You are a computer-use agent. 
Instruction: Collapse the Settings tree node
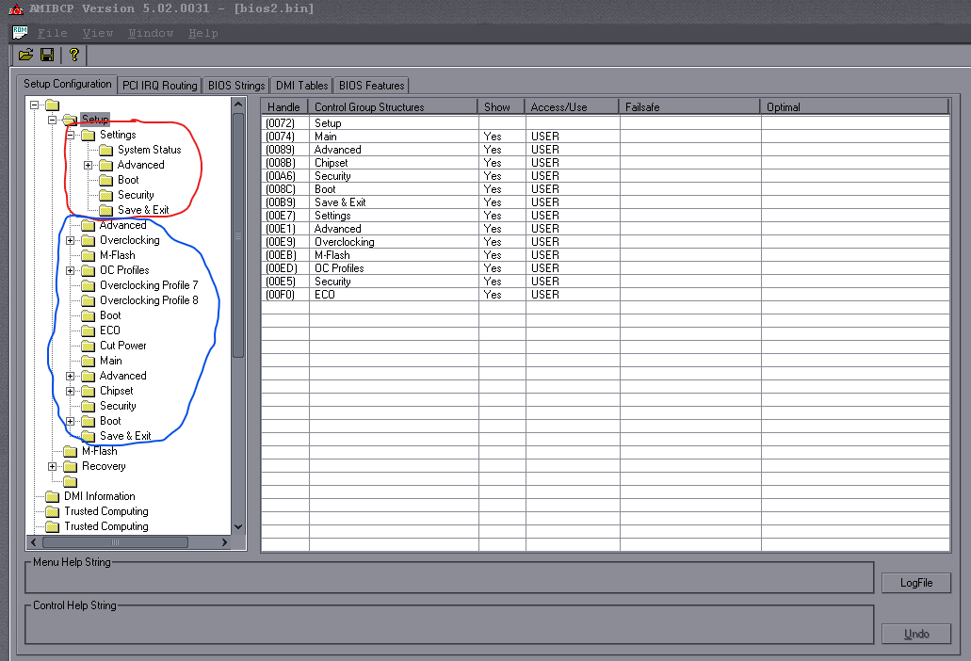click(x=71, y=135)
